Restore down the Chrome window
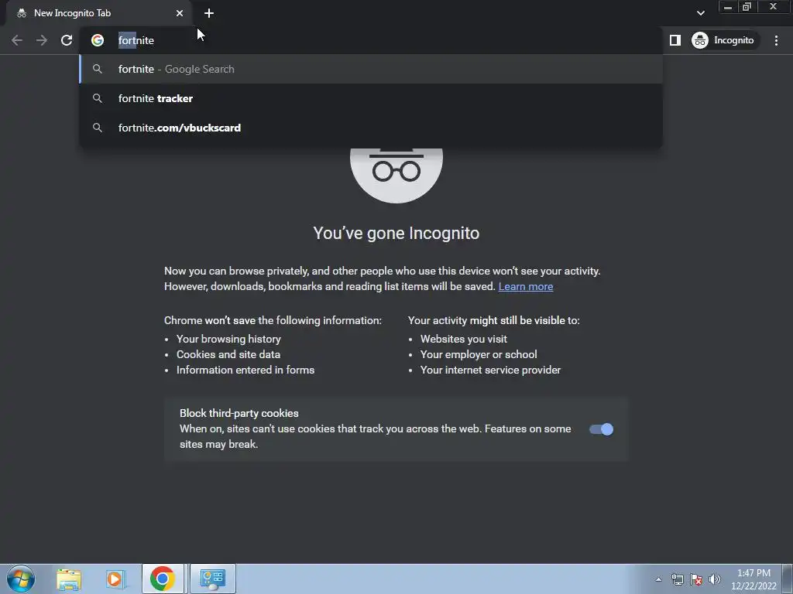 (747, 7)
